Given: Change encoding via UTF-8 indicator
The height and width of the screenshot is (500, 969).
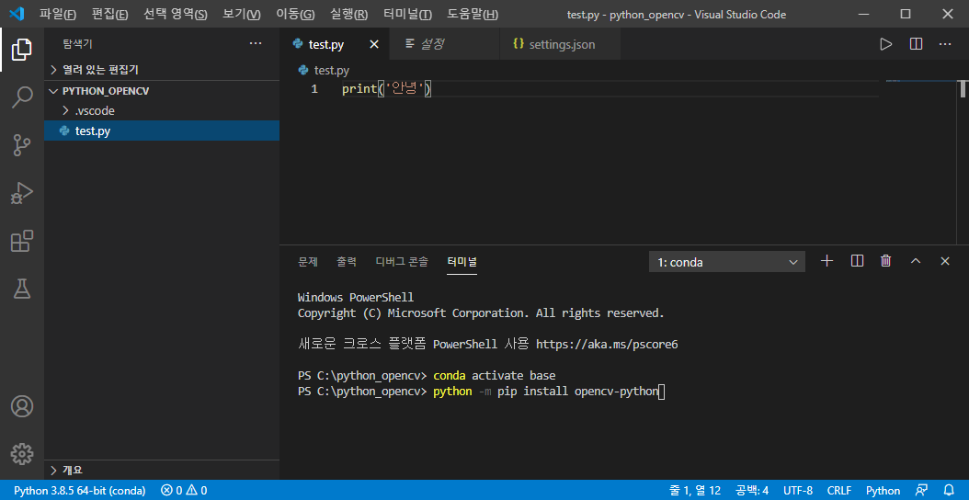Looking at the screenshot, I should point(798,491).
